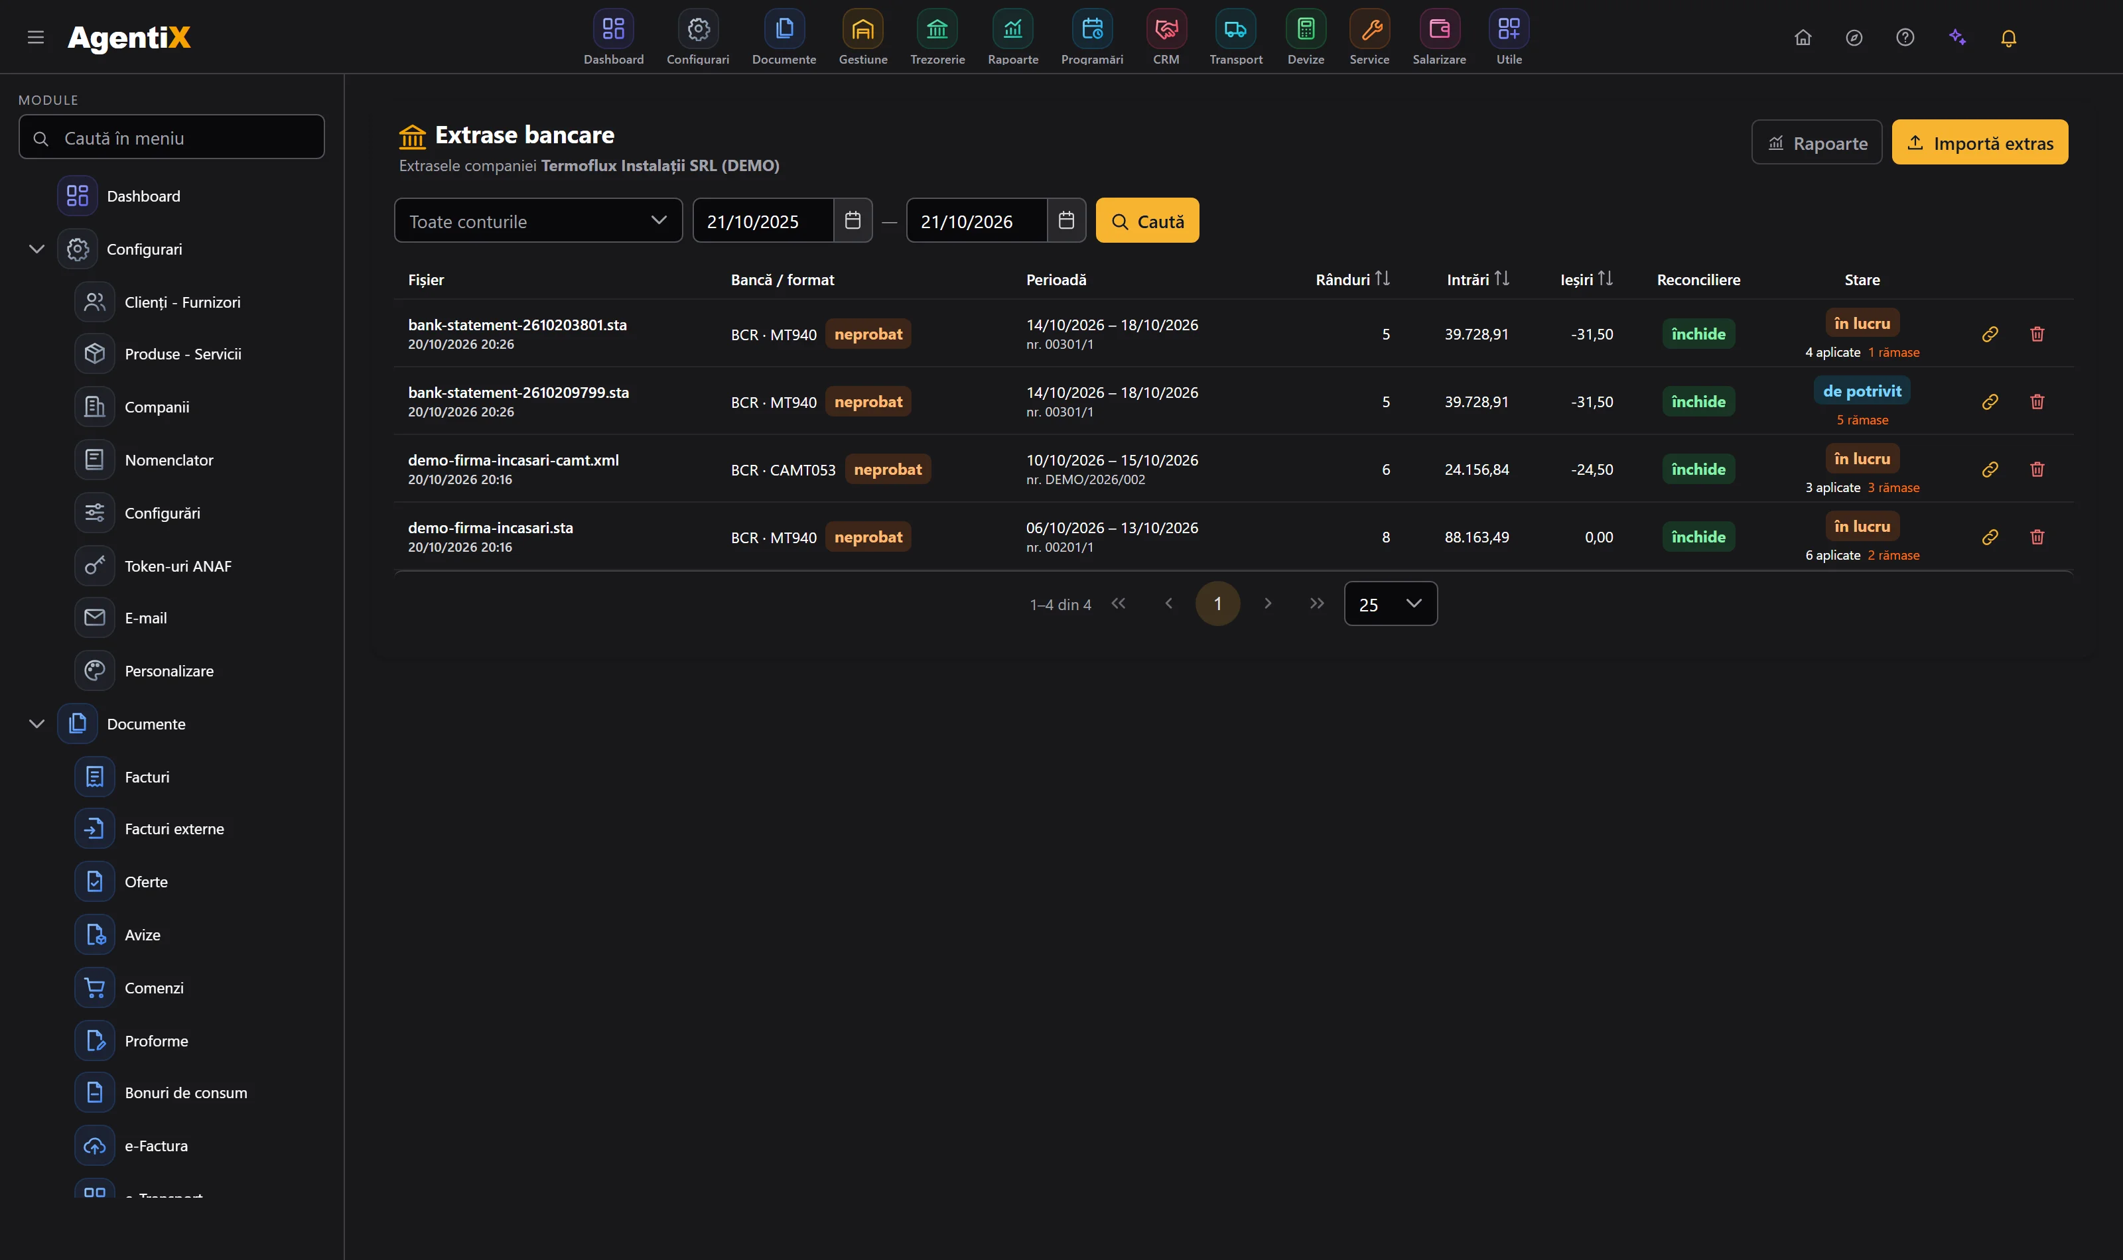Click link icon for demo-firma-incasari-camt.xml row

[x=1990, y=469]
